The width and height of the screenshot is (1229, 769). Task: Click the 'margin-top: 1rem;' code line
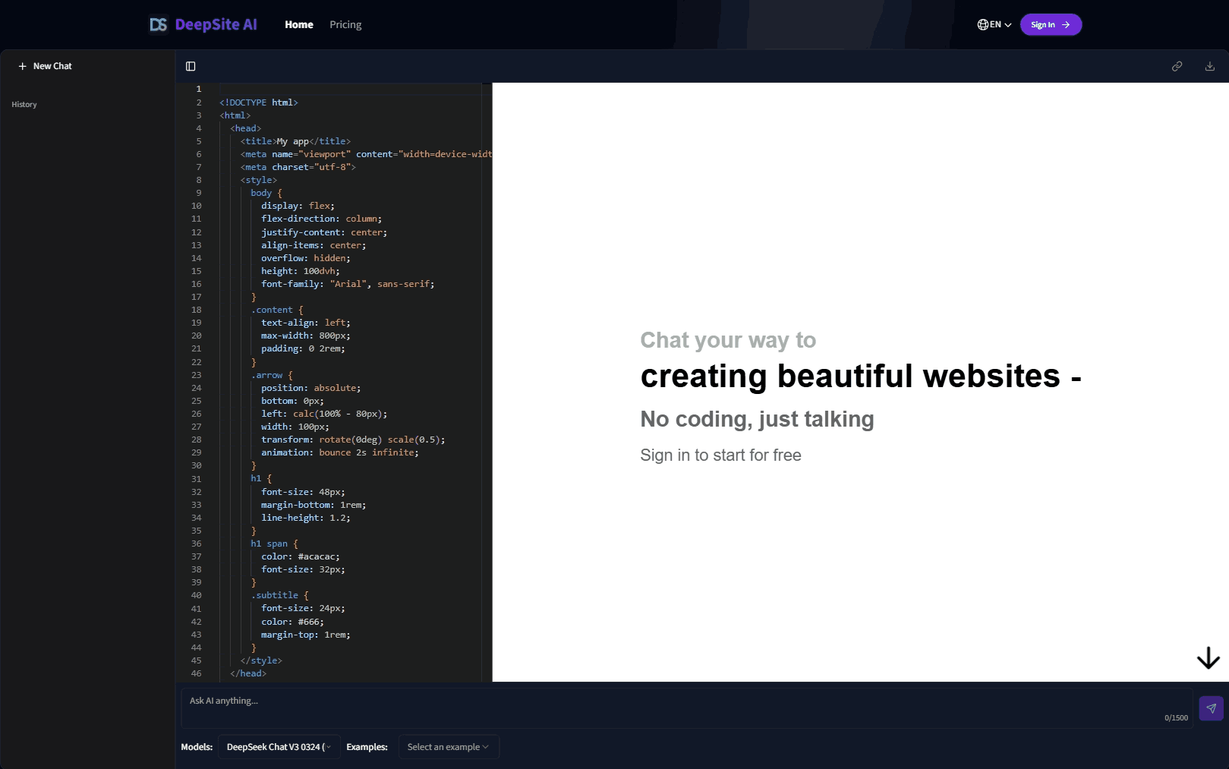306,635
